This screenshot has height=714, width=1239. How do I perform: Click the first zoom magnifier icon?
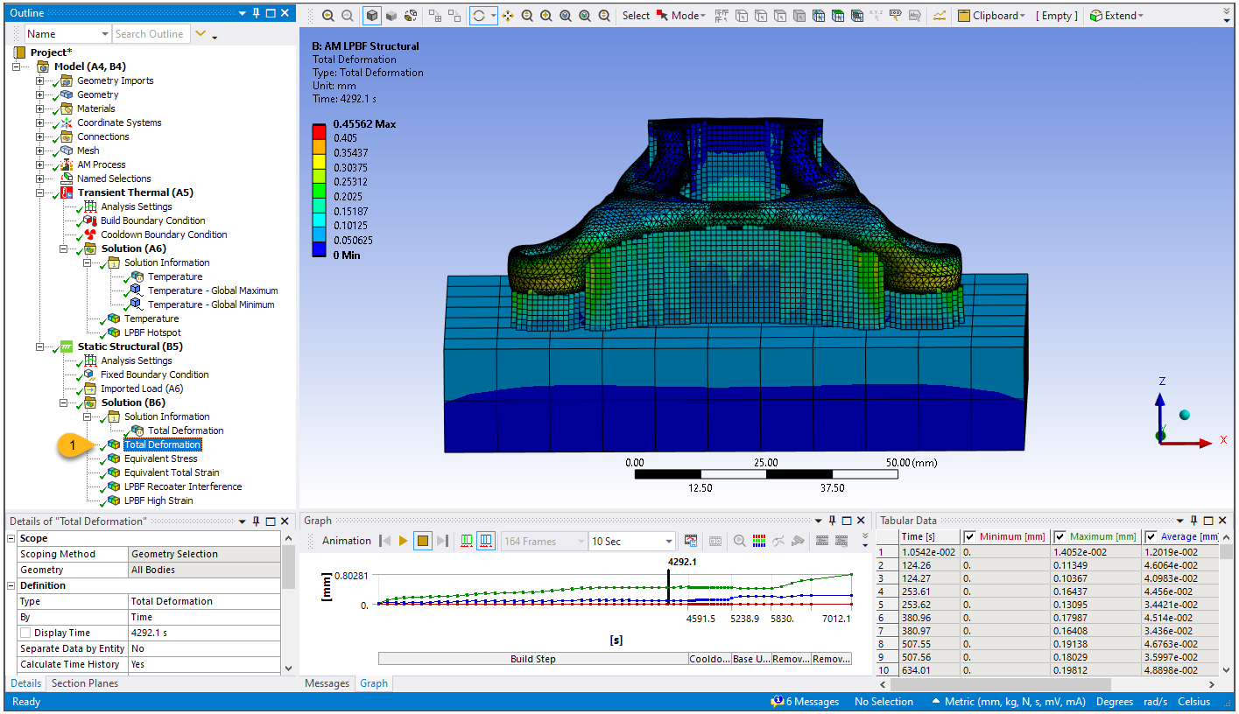click(328, 16)
